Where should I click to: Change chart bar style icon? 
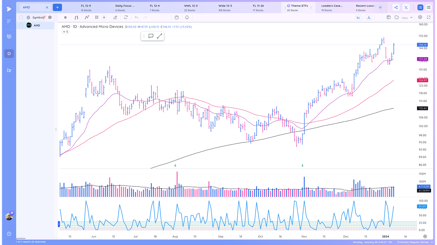(77, 18)
